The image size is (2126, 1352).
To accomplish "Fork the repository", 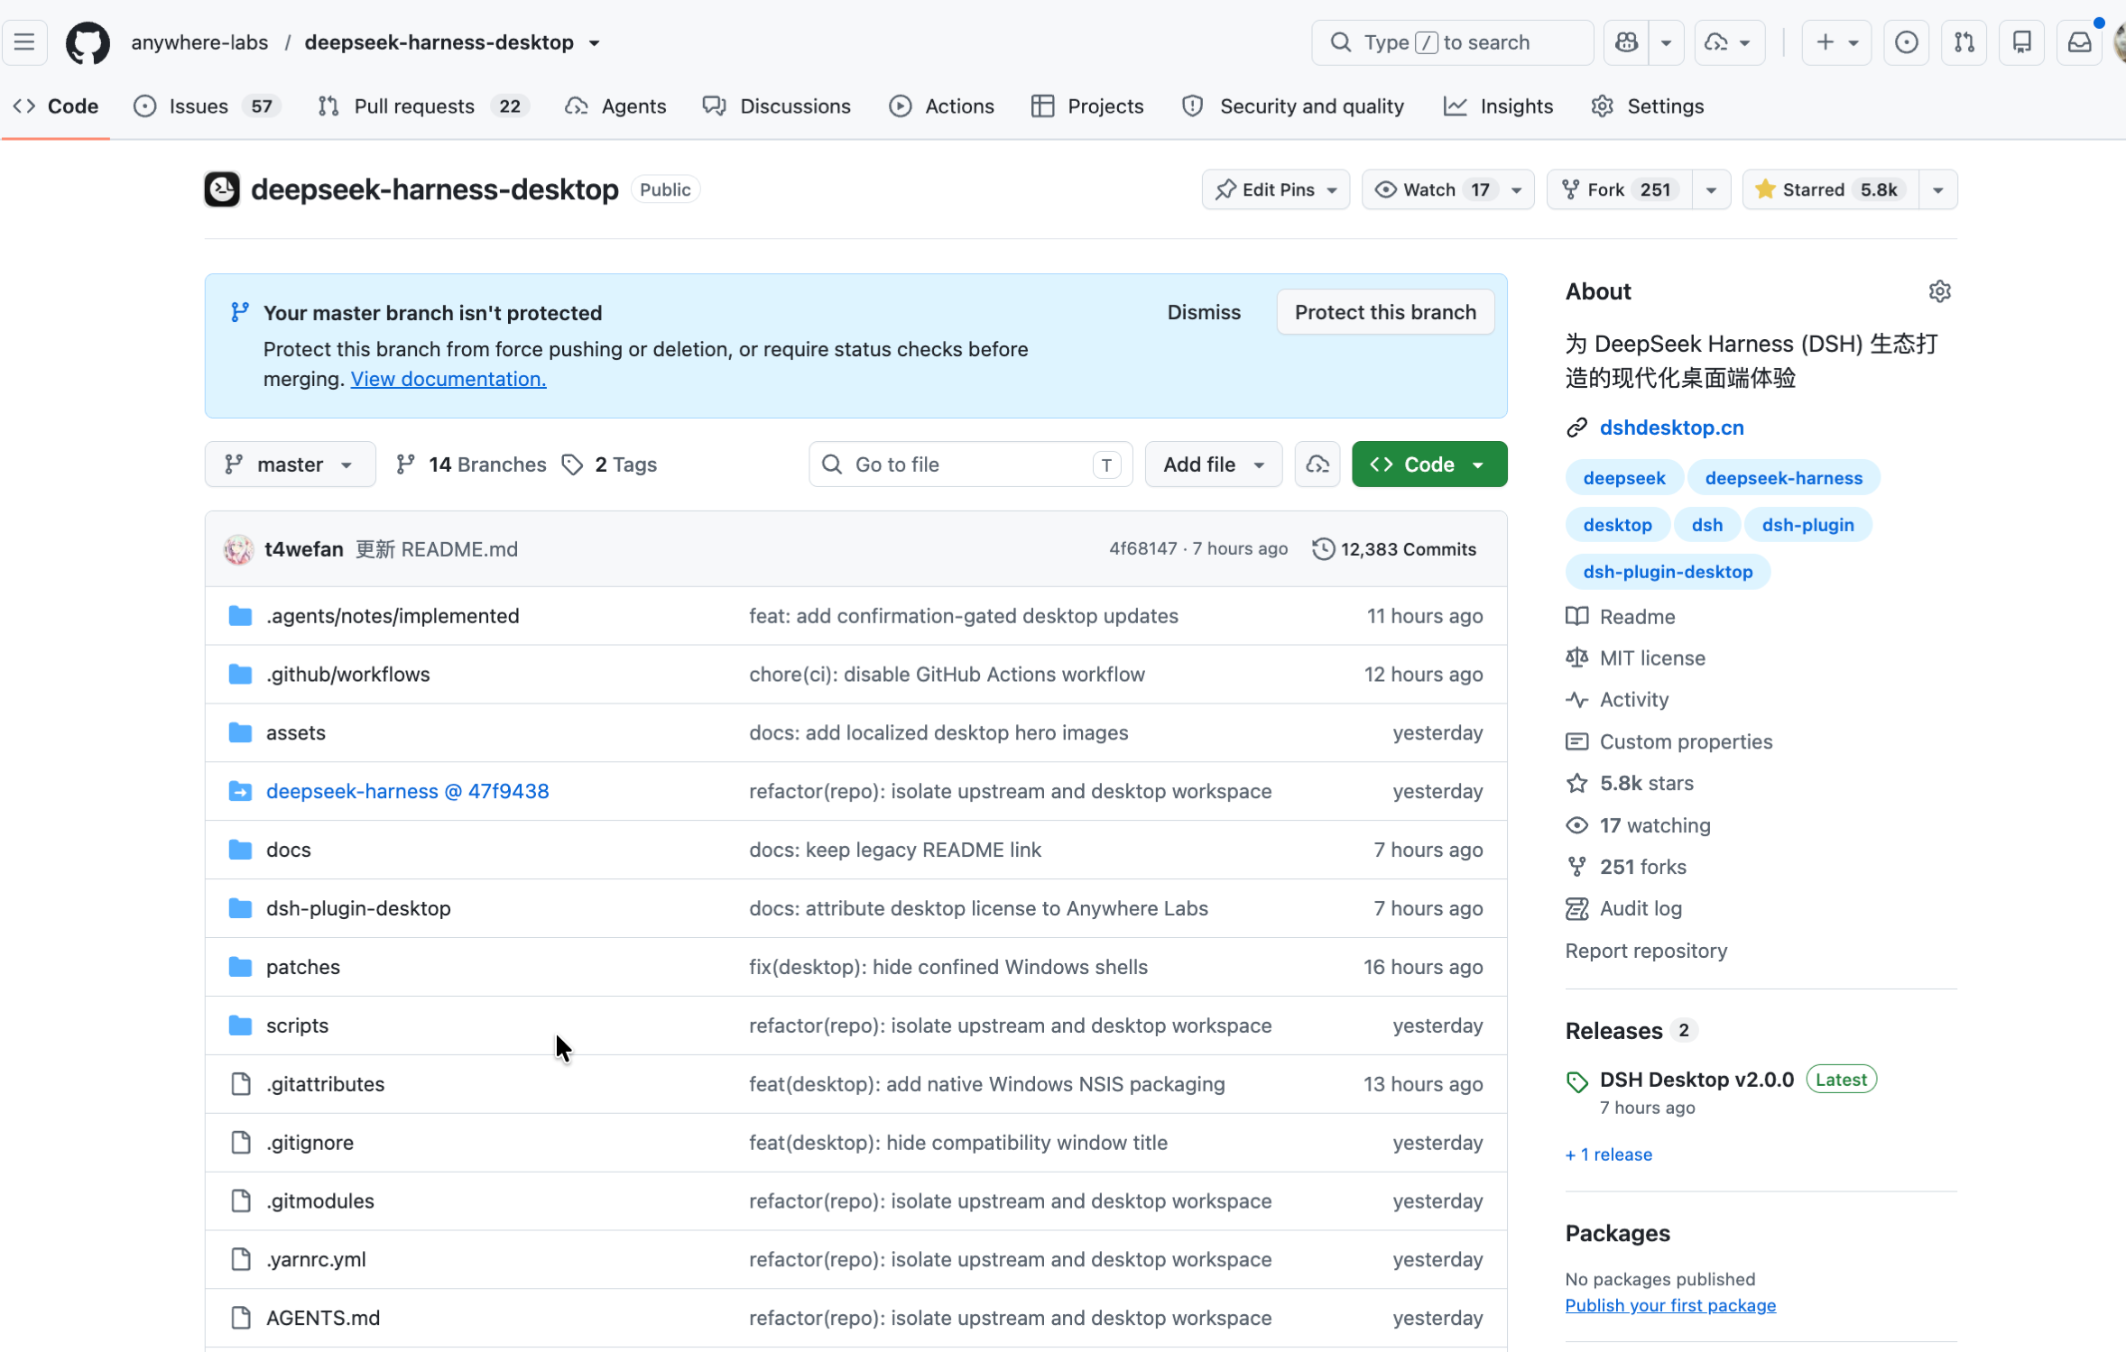I will tap(1621, 189).
